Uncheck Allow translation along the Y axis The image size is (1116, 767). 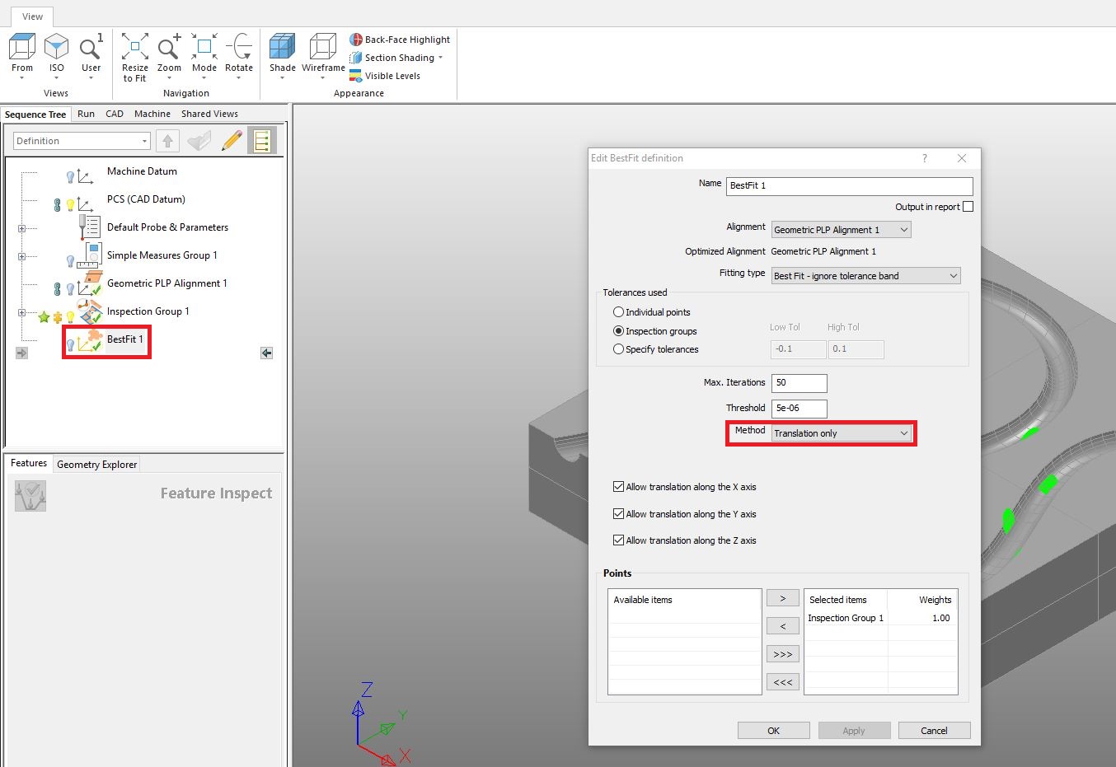pyautogui.click(x=618, y=514)
